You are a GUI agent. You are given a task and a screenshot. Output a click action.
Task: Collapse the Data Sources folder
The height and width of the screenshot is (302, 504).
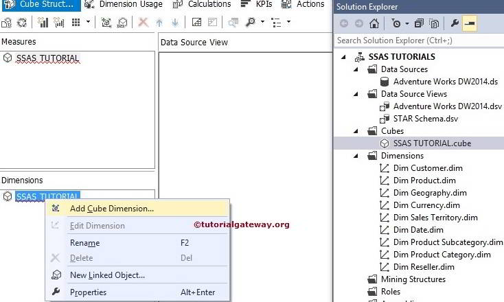tap(356, 69)
